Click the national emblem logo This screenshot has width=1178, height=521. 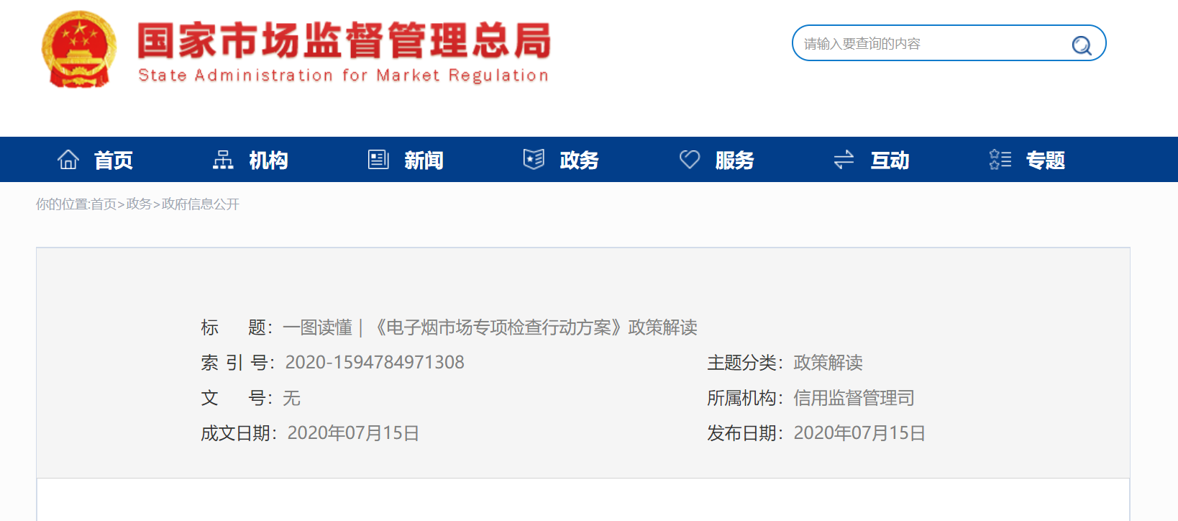79,49
